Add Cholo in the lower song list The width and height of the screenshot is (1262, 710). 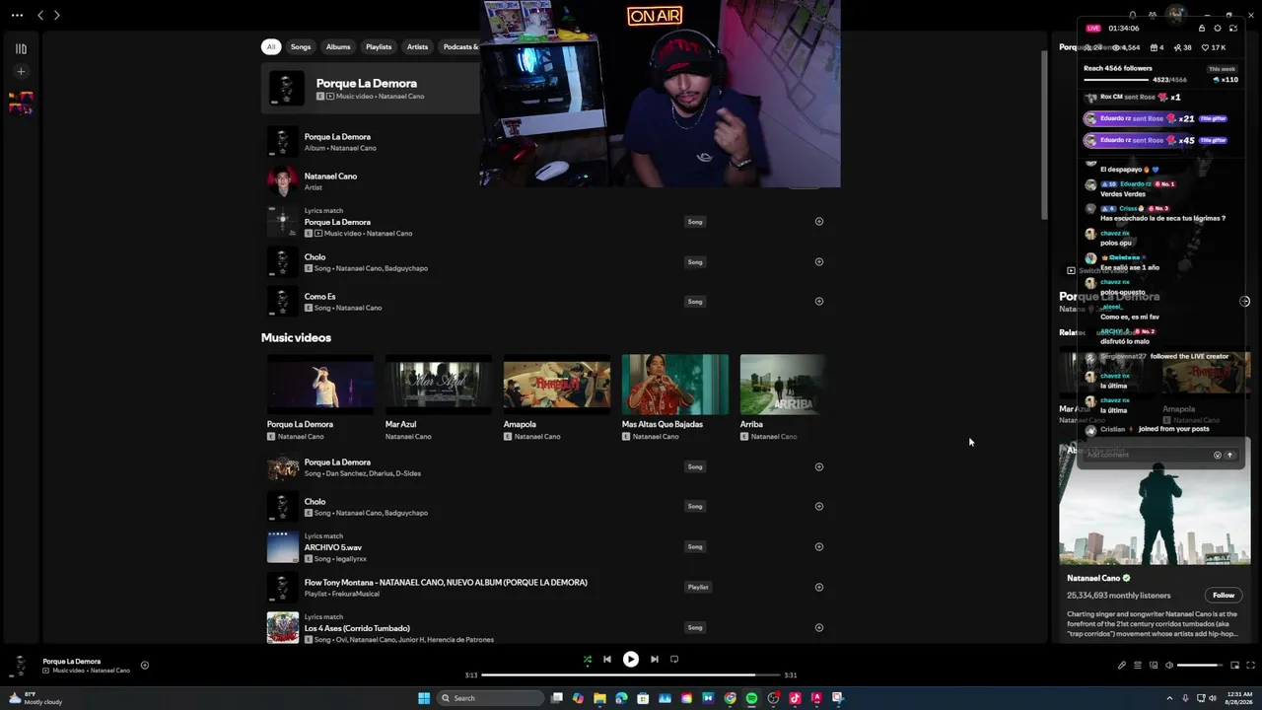[819, 507]
